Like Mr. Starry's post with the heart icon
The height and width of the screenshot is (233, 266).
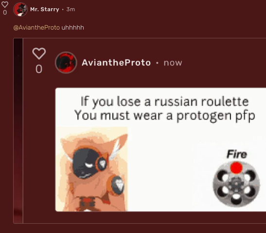5,4
